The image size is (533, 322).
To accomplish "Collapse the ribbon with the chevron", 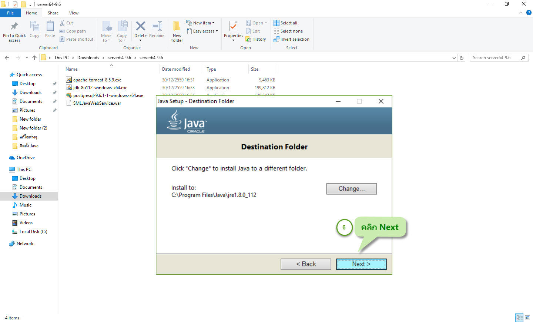I will tap(521, 13).
